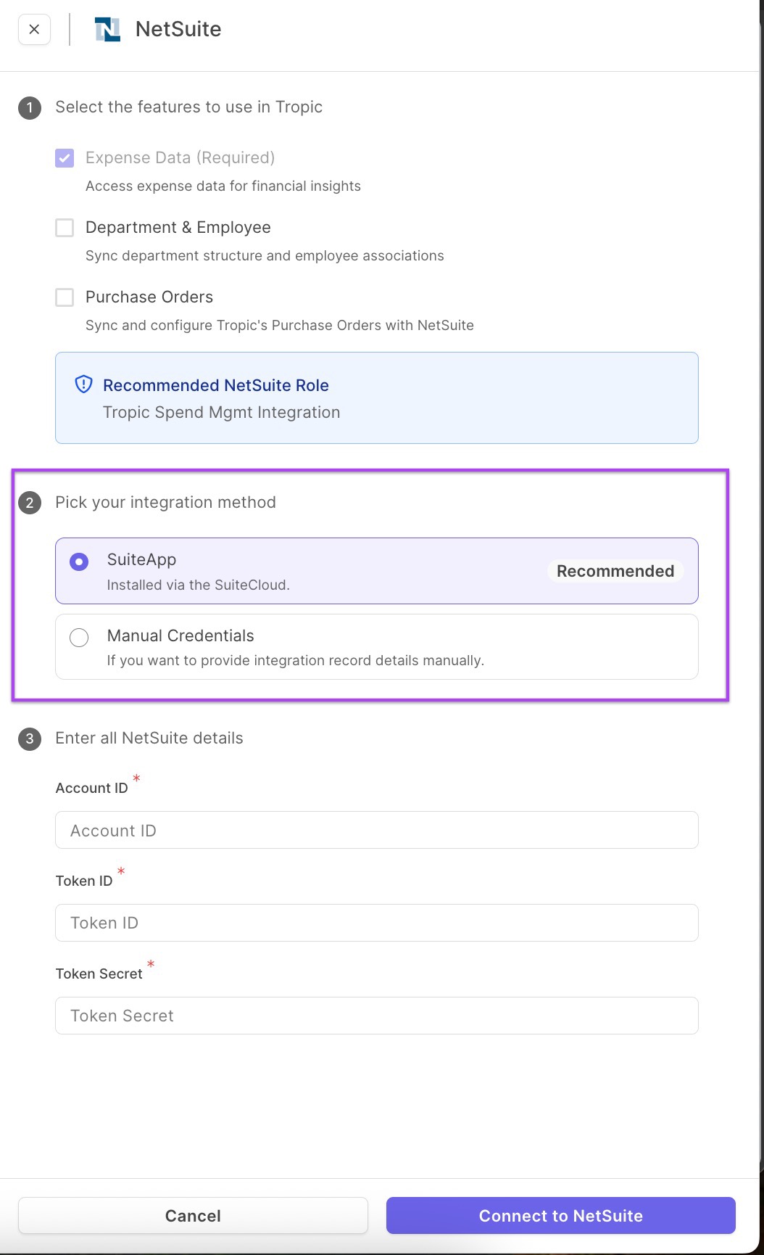Close the NetSuite setup panel
The width and height of the screenshot is (764, 1255).
coord(34,30)
